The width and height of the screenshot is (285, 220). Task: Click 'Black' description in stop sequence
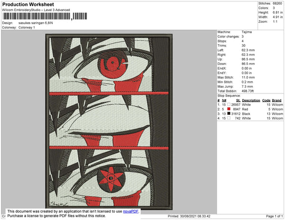coord(246,114)
